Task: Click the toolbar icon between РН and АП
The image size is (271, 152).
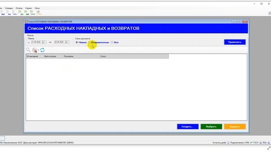Action: point(15,13)
